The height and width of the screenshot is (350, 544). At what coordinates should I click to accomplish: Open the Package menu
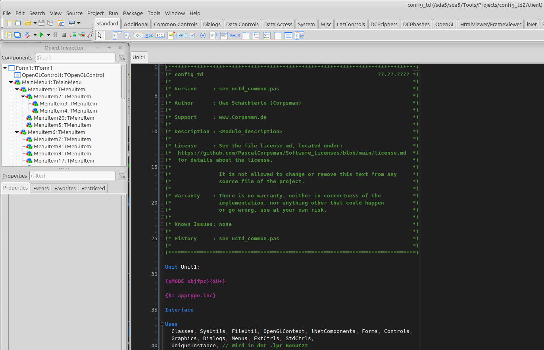point(133,13)
